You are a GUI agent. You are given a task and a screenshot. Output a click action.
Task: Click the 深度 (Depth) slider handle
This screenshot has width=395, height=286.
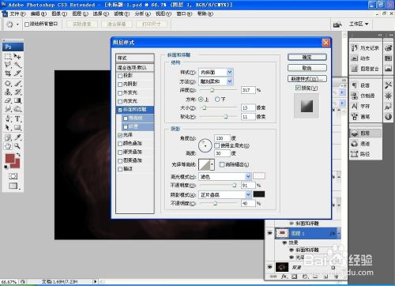pos(212,90)
